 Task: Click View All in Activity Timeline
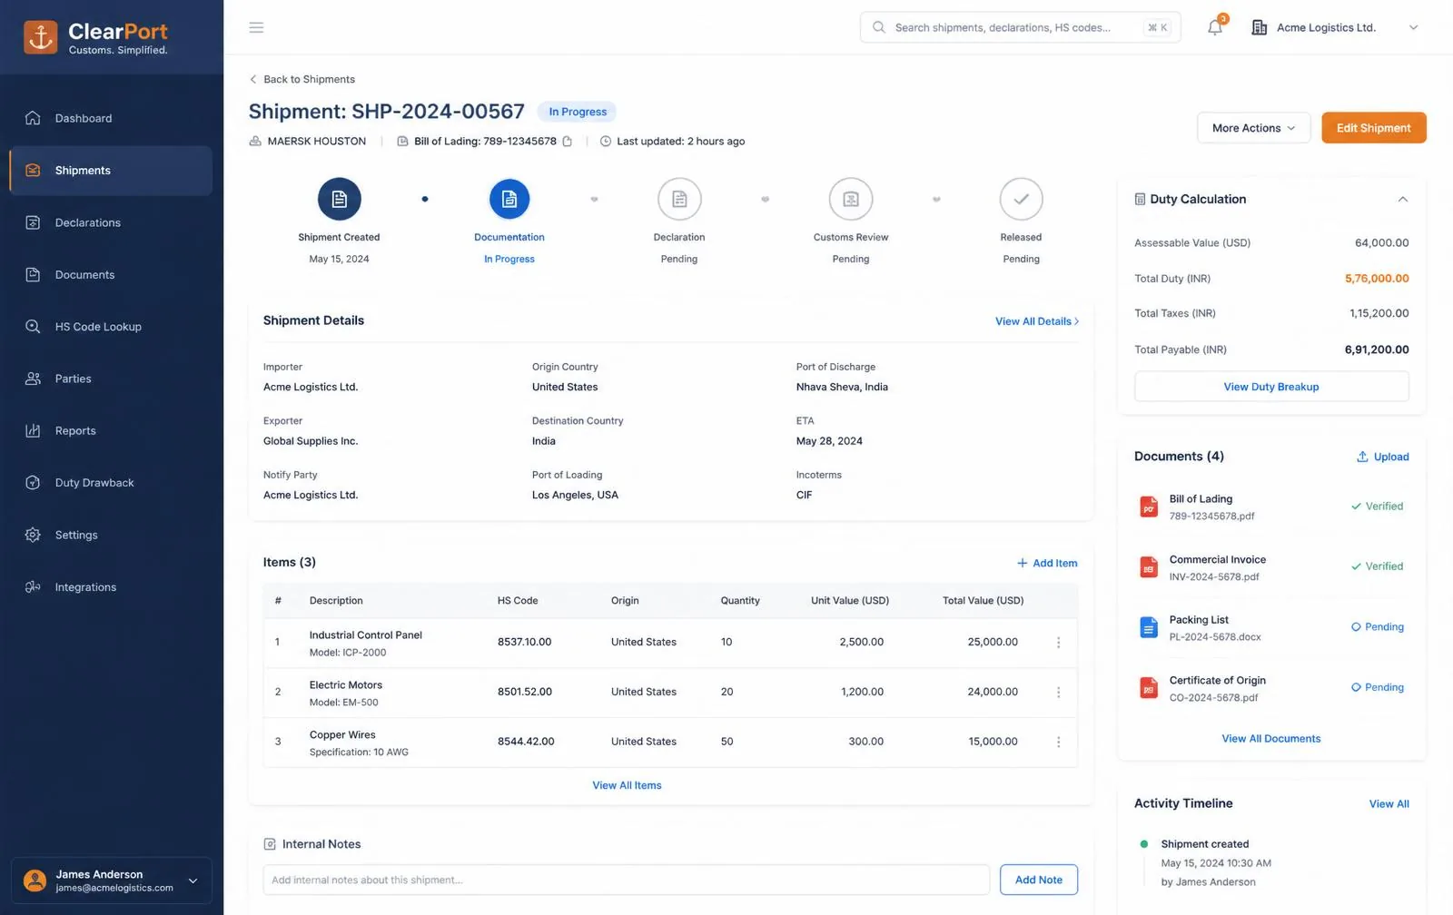coord(1389,804)
